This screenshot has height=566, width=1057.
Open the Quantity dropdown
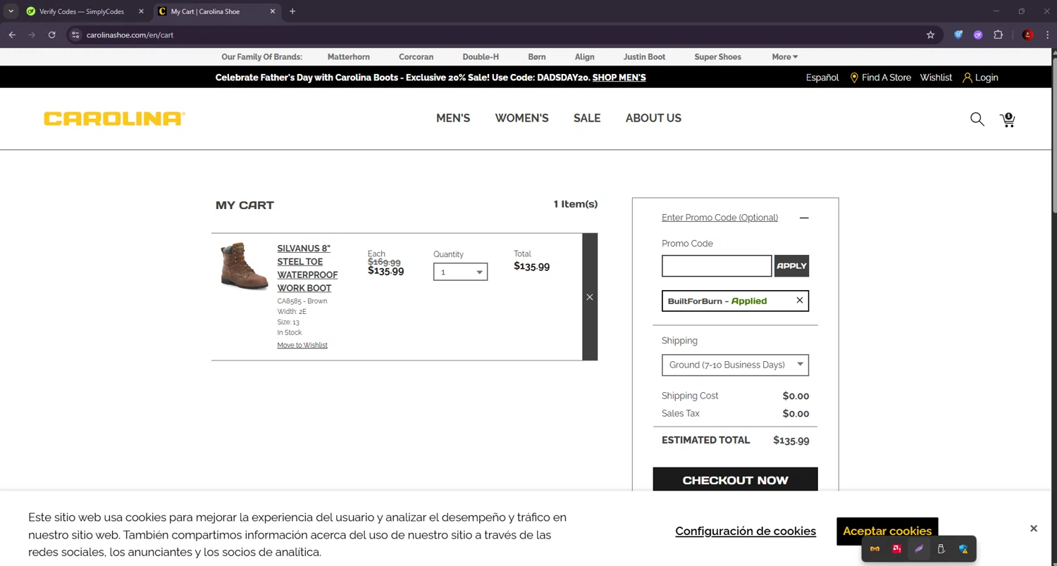(x=460, y=272)
